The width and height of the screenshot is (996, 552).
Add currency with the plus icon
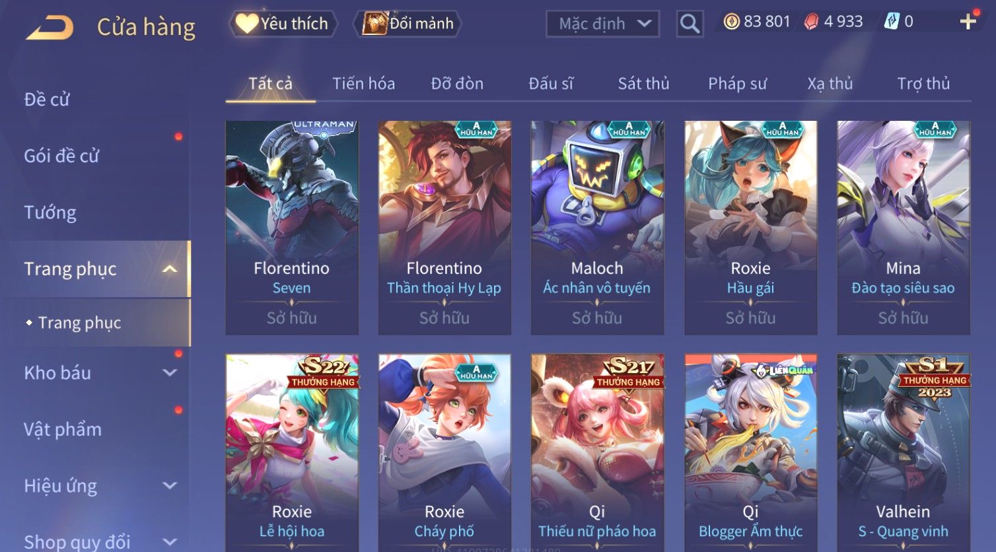coord(968,22)
